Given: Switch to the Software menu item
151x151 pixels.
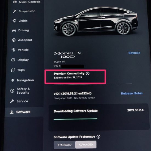Looking at the screenshot, I should (x=20, y=112).
